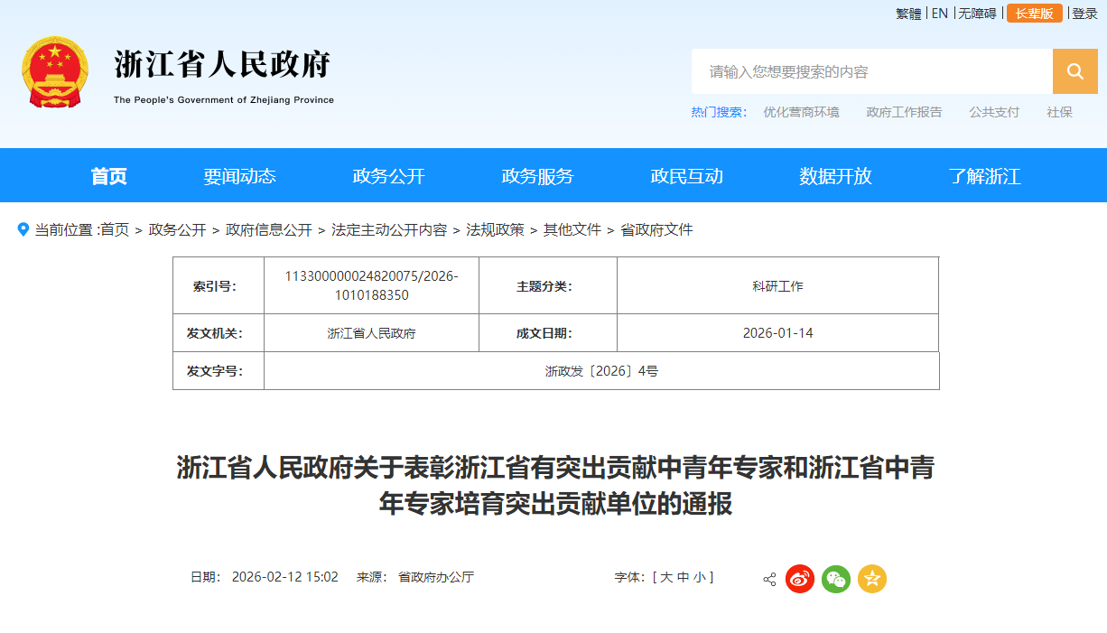1107x633 pixels.
Task: Switch site language to EN
Action: [939, 14]
